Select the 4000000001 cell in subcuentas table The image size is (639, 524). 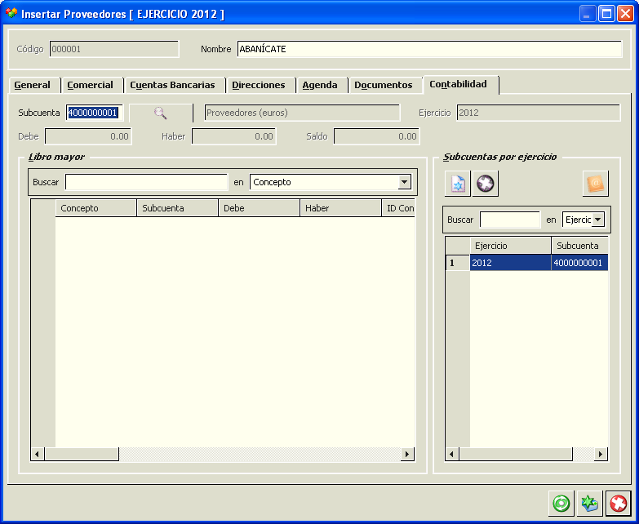(x=580, y=263)
